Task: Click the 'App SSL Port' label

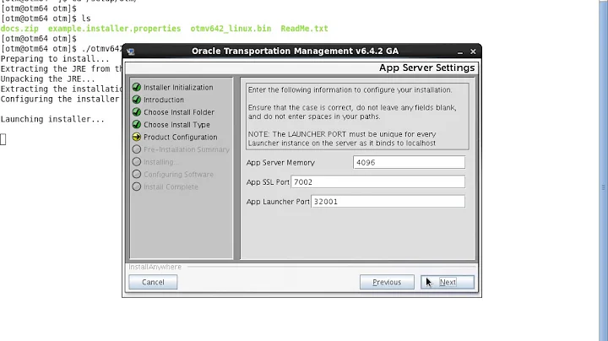Action: [x=268, y=182]
